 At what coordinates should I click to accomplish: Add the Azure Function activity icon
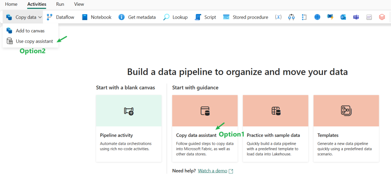click(330, 17)
